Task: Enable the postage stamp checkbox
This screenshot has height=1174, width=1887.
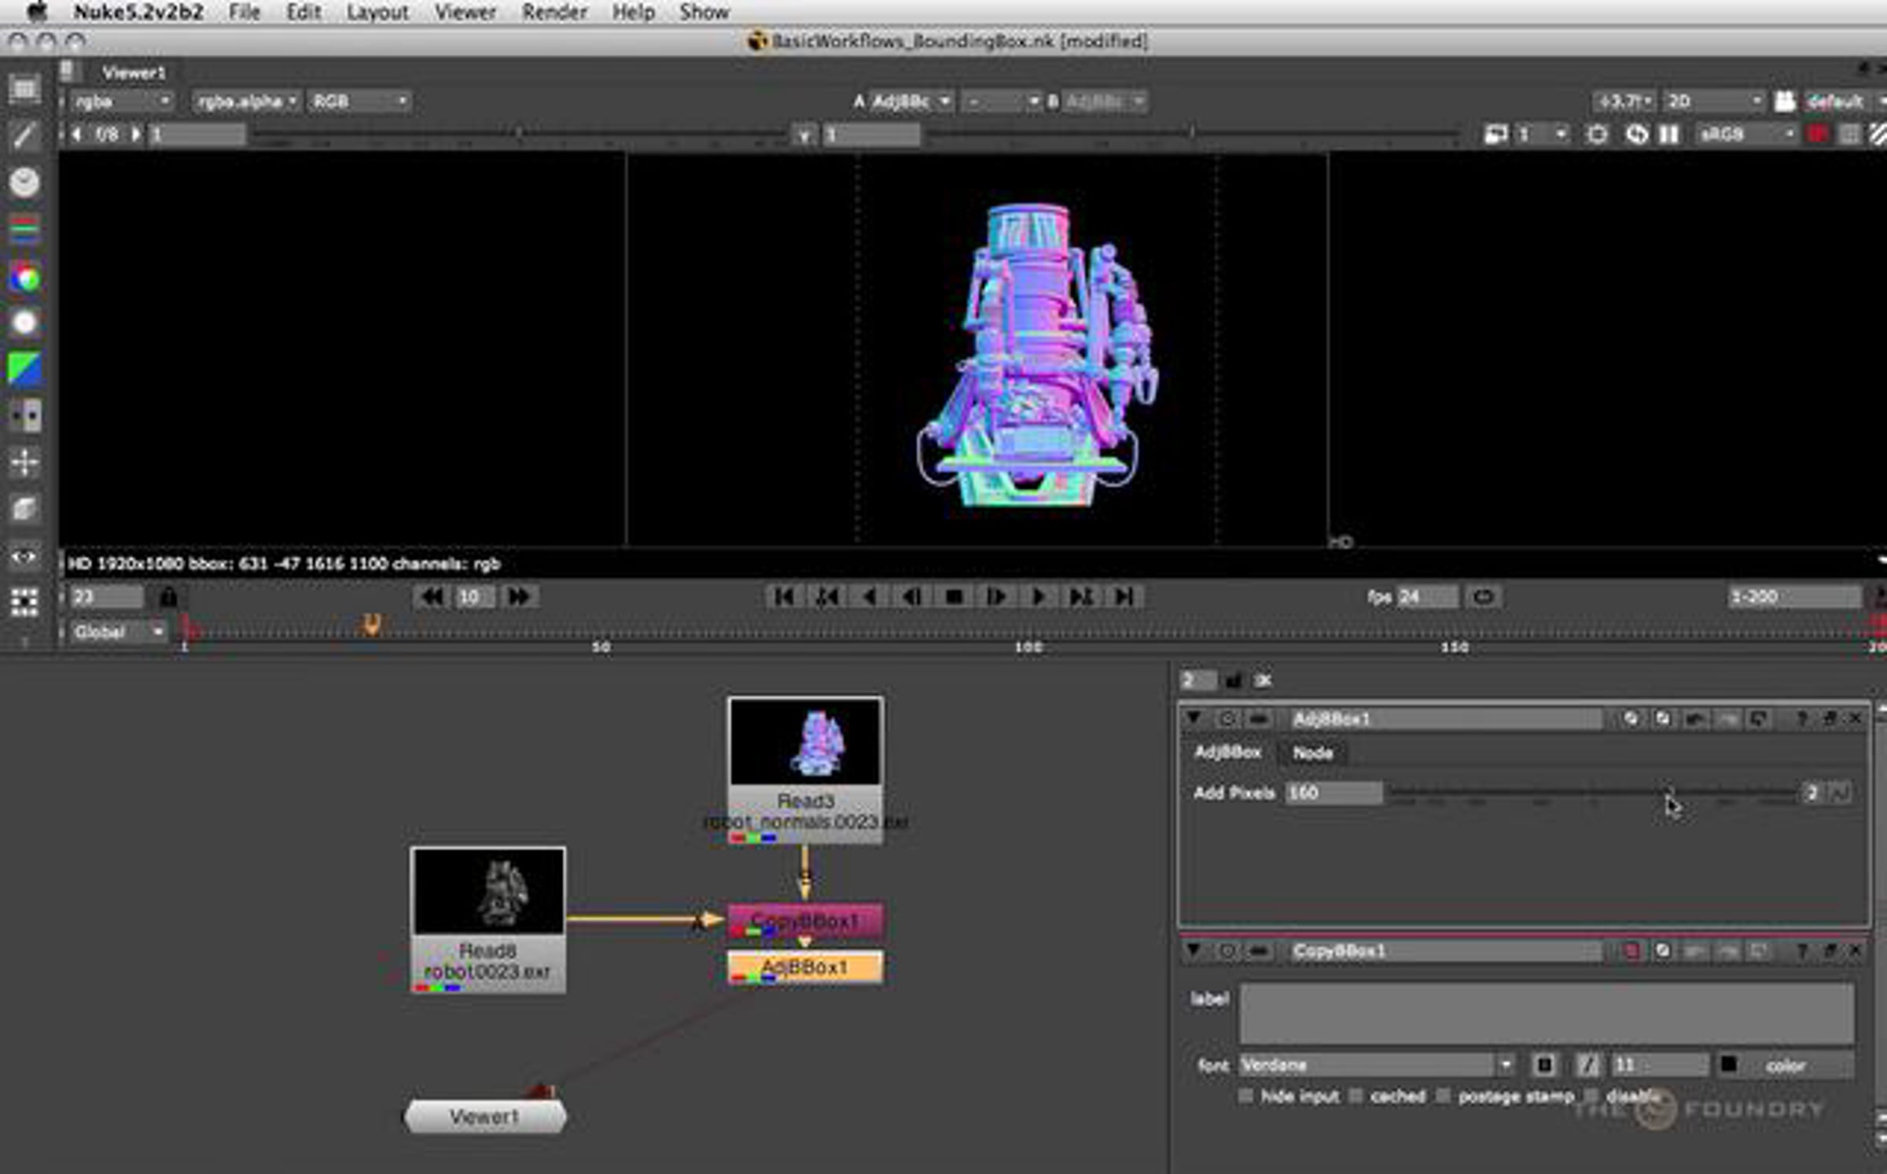Action: coord(1444,1096)
